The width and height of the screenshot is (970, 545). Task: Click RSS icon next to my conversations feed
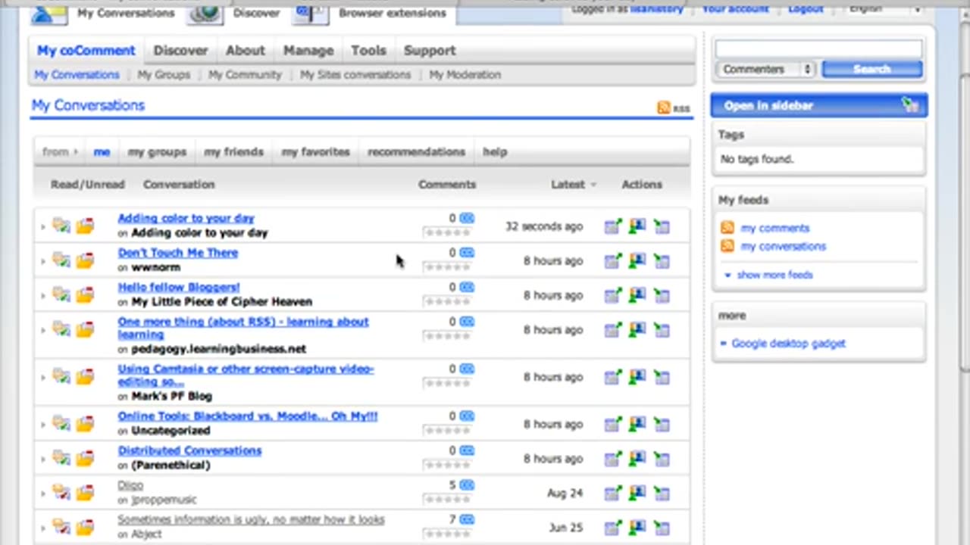(x=727, y=246)
